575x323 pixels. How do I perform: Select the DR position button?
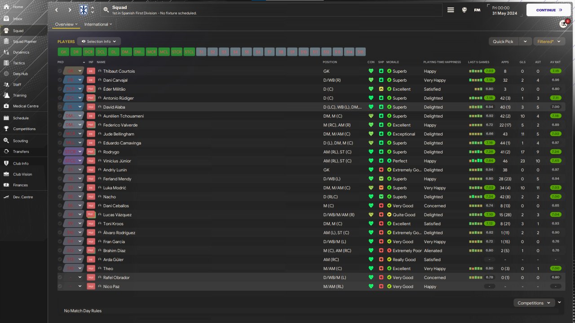[x=76, y=52]
